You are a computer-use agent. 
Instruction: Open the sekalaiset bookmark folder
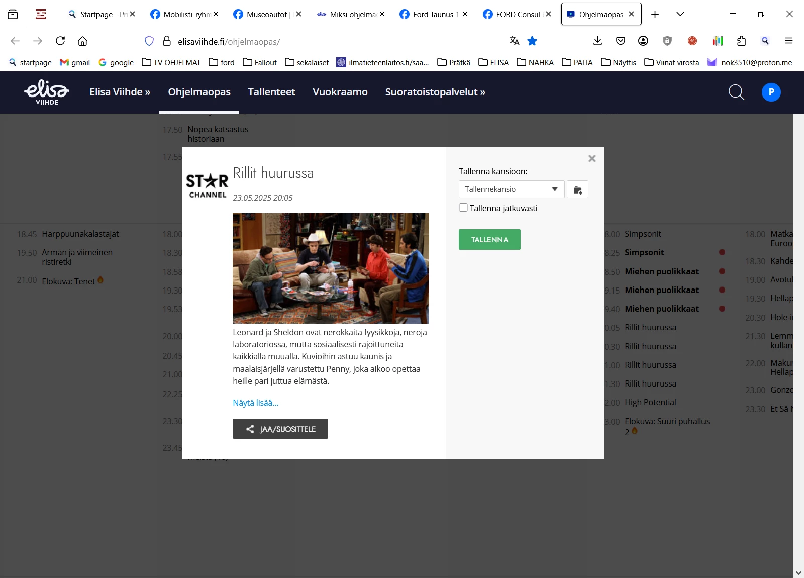[307, 62]
